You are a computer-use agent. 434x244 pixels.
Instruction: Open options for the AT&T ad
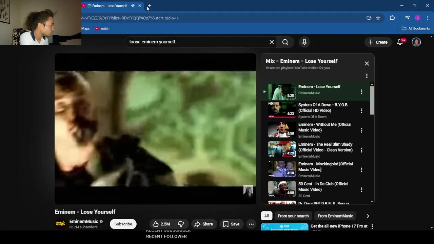[372, 226]
